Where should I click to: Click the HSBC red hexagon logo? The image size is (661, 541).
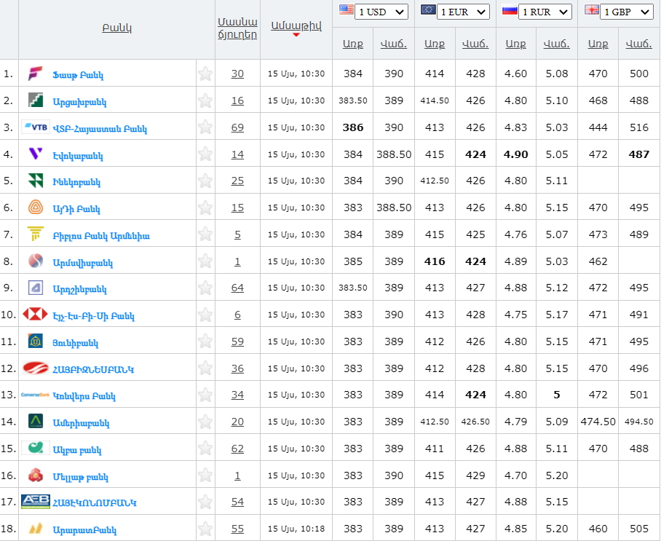tap(36, 314)
